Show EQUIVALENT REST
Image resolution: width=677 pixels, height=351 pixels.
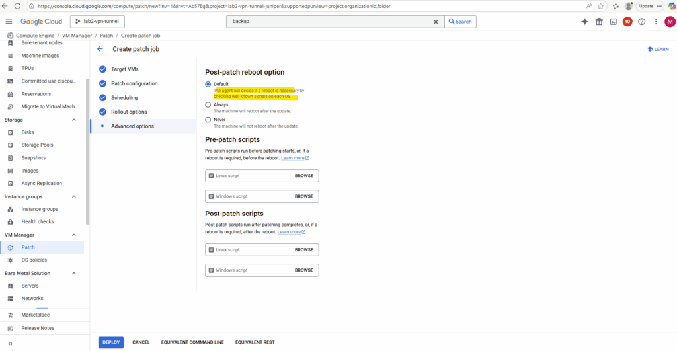tap(255, 342)
